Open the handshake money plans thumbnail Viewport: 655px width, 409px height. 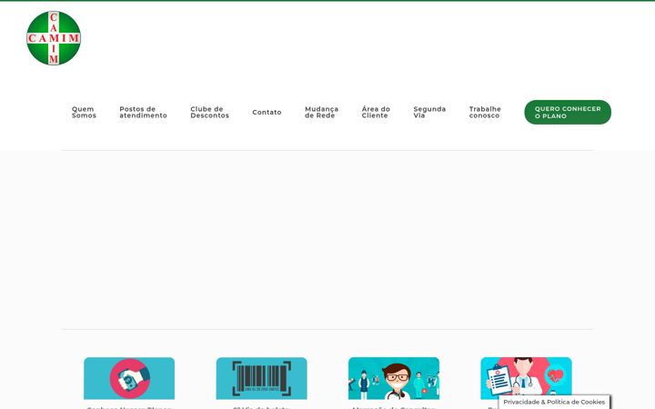(x=129, y=378)
